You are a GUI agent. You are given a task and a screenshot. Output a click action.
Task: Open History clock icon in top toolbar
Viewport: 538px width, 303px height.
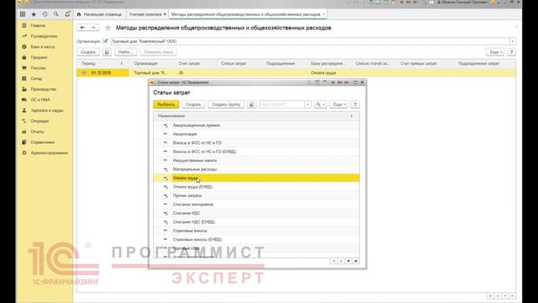click(45, 14)
